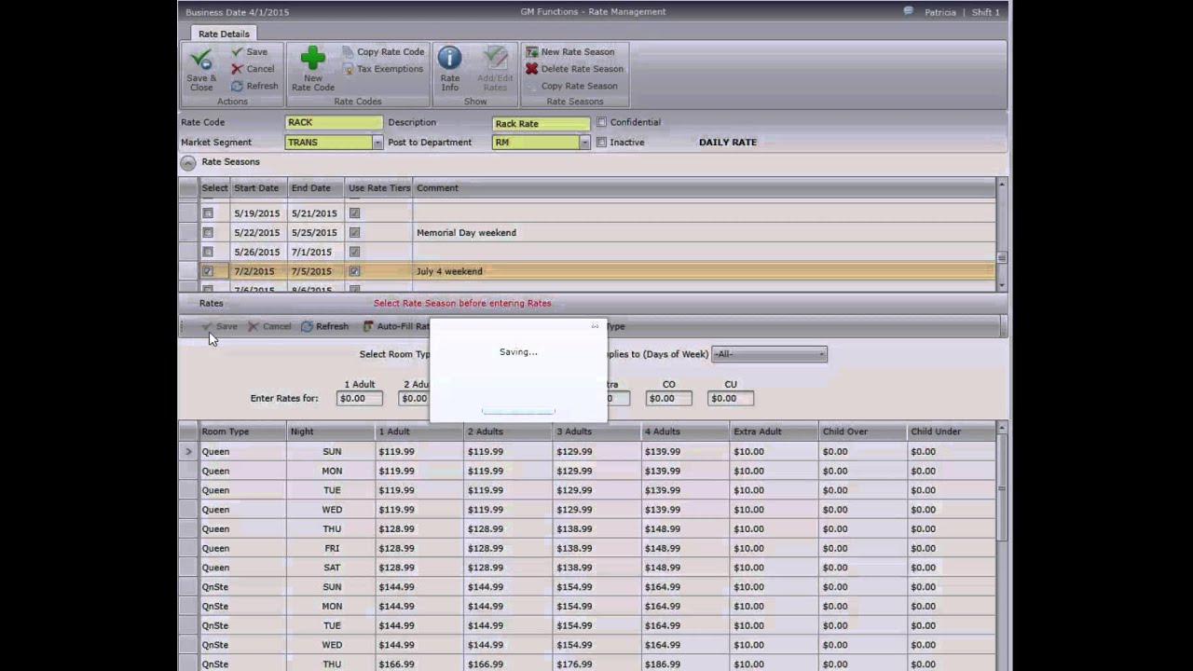Click 3 Adults rate for QnSte MON
This screenshot has width=1193, height=671.
pos(596,606)
